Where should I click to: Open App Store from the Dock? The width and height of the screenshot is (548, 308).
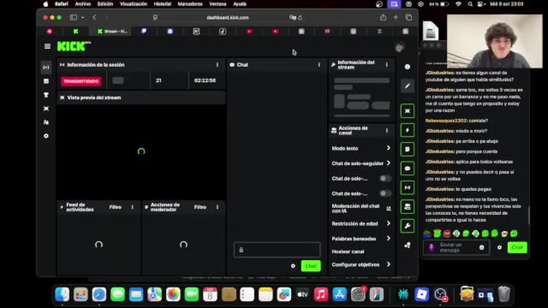339,294
